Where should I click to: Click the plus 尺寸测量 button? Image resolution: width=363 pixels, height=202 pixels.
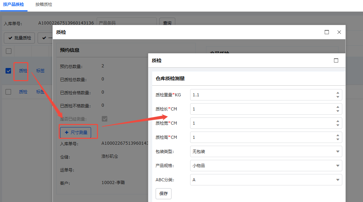[76, 132]
